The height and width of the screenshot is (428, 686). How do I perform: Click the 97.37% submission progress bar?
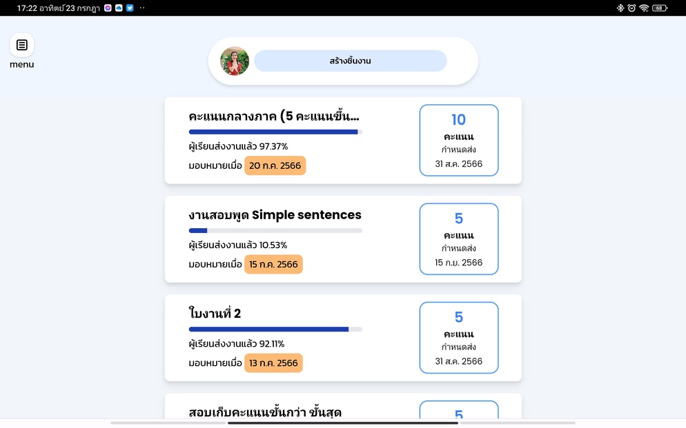click(275, 132)
